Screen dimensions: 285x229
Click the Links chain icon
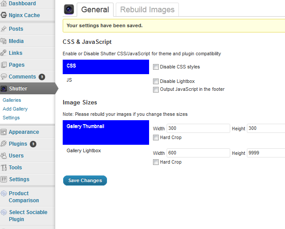click(x=4, y=53)
